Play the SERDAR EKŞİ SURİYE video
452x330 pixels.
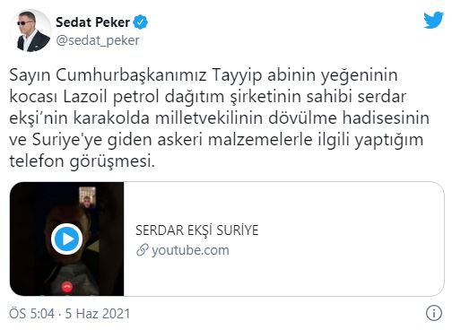point(66,239)
